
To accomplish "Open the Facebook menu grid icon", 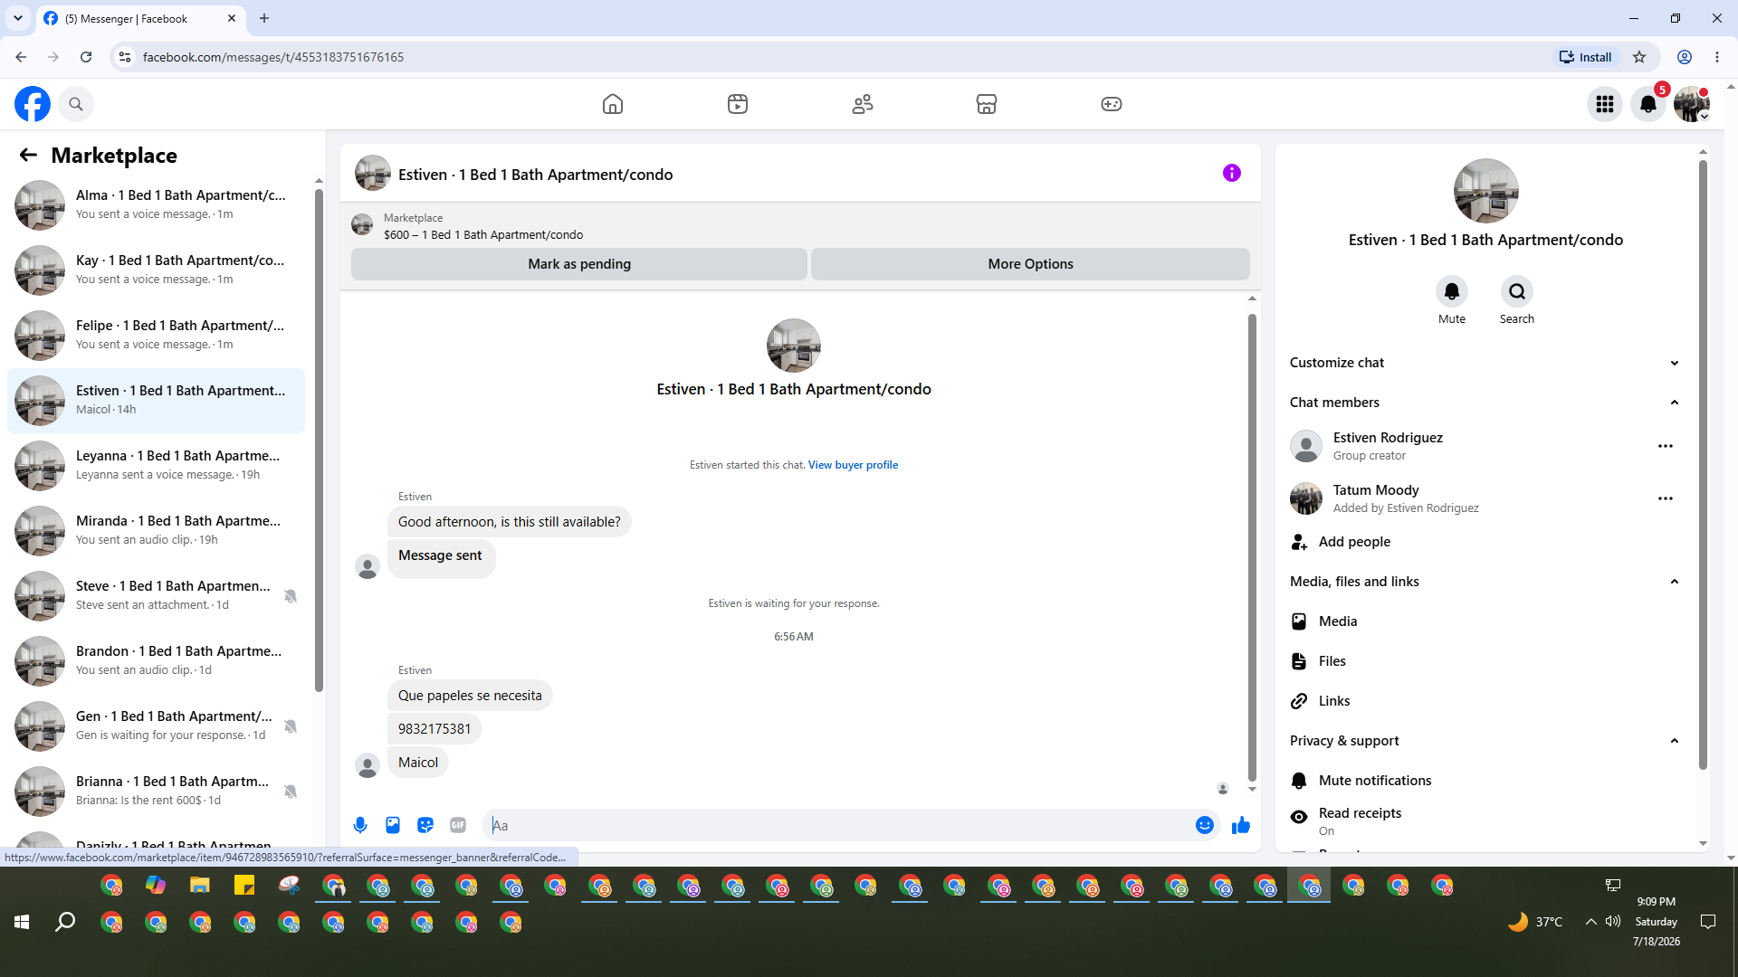I will click(x=1605, y=105).
